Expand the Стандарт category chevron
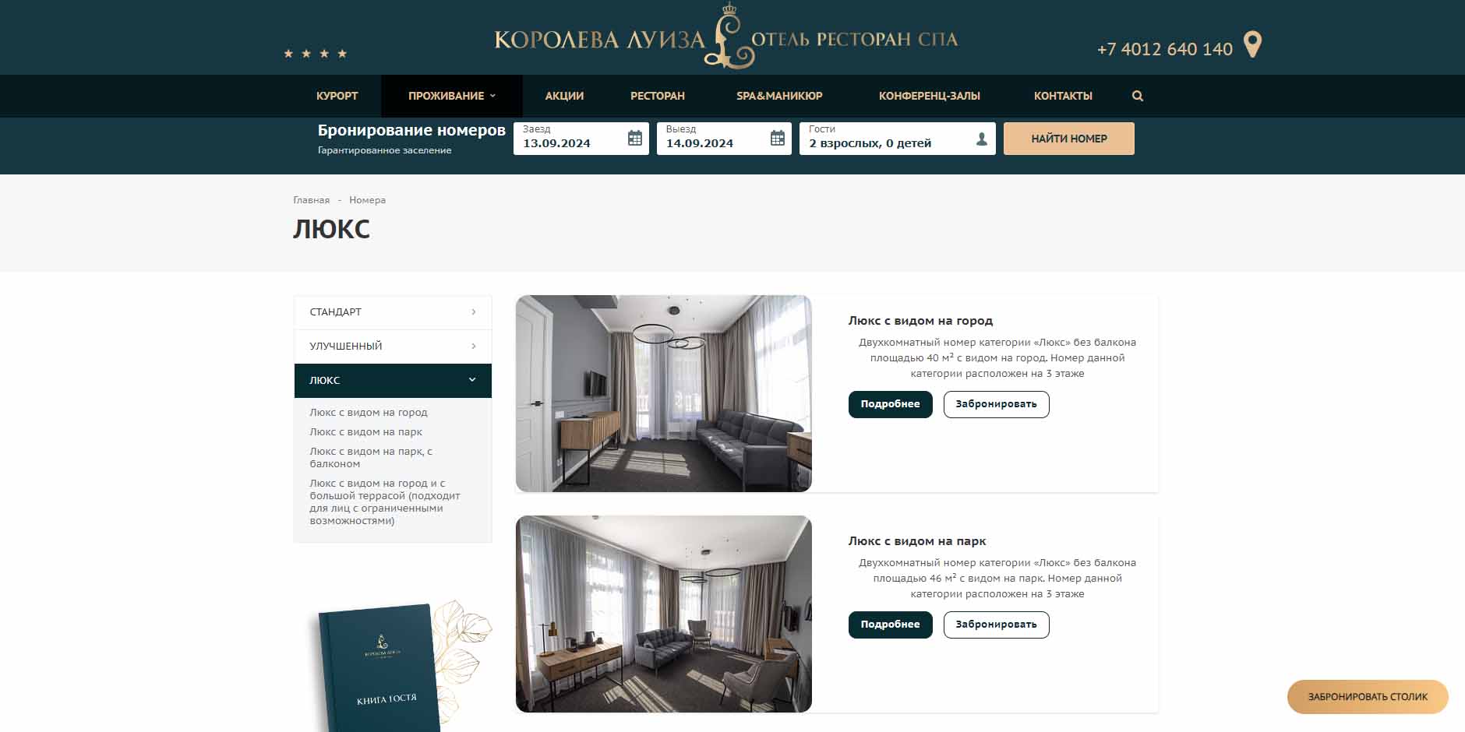 (474, 311)
